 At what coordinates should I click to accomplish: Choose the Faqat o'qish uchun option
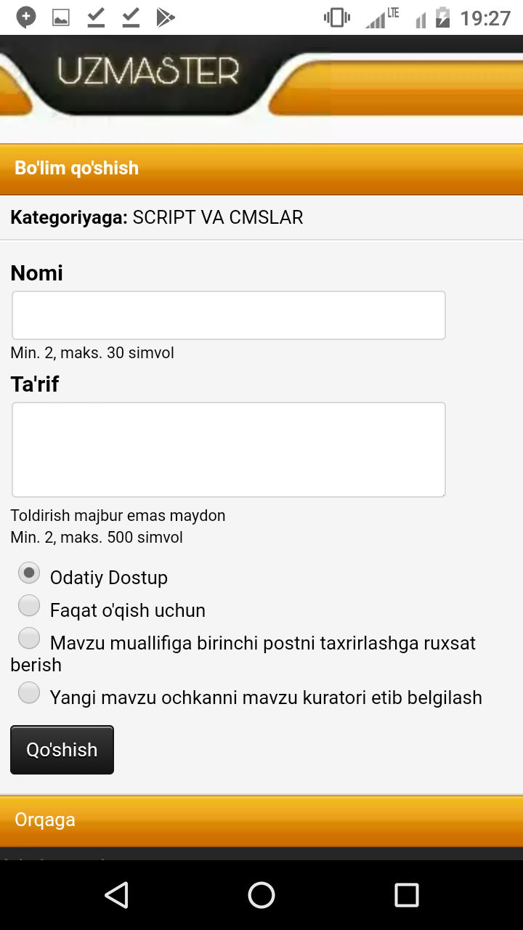pos(29,605)
